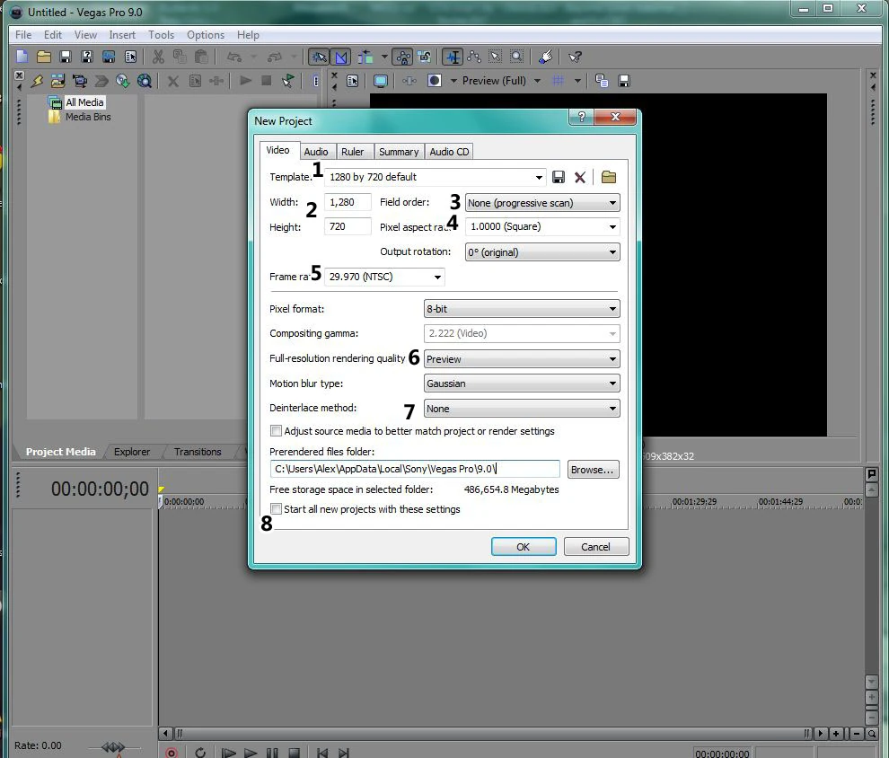Toggle the Enable Snapping toolbar button
The image size is (889, 758).
[318, 57]
